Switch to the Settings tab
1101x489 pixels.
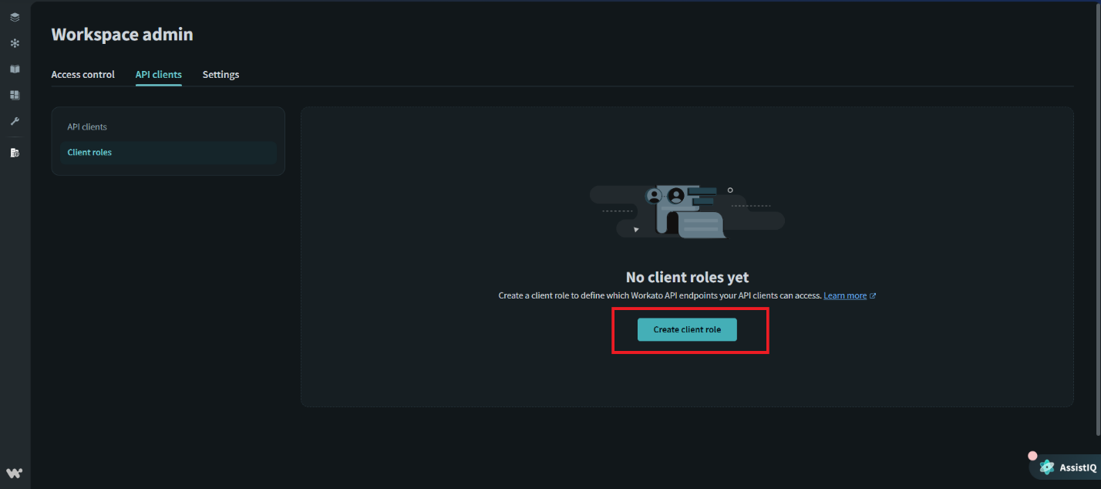tap(221, 74)
